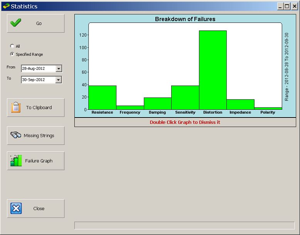This screenshot has height=235, width=300.
Task: Click the 100 y-axis value
Action: pyautogui.click(x=83, y=47)
